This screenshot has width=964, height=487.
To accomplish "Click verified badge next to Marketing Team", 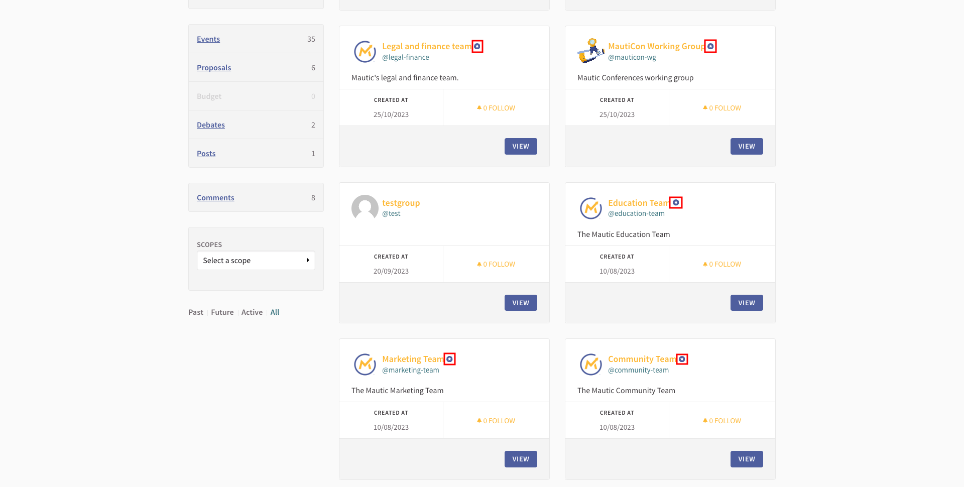I will click(449, 359).
